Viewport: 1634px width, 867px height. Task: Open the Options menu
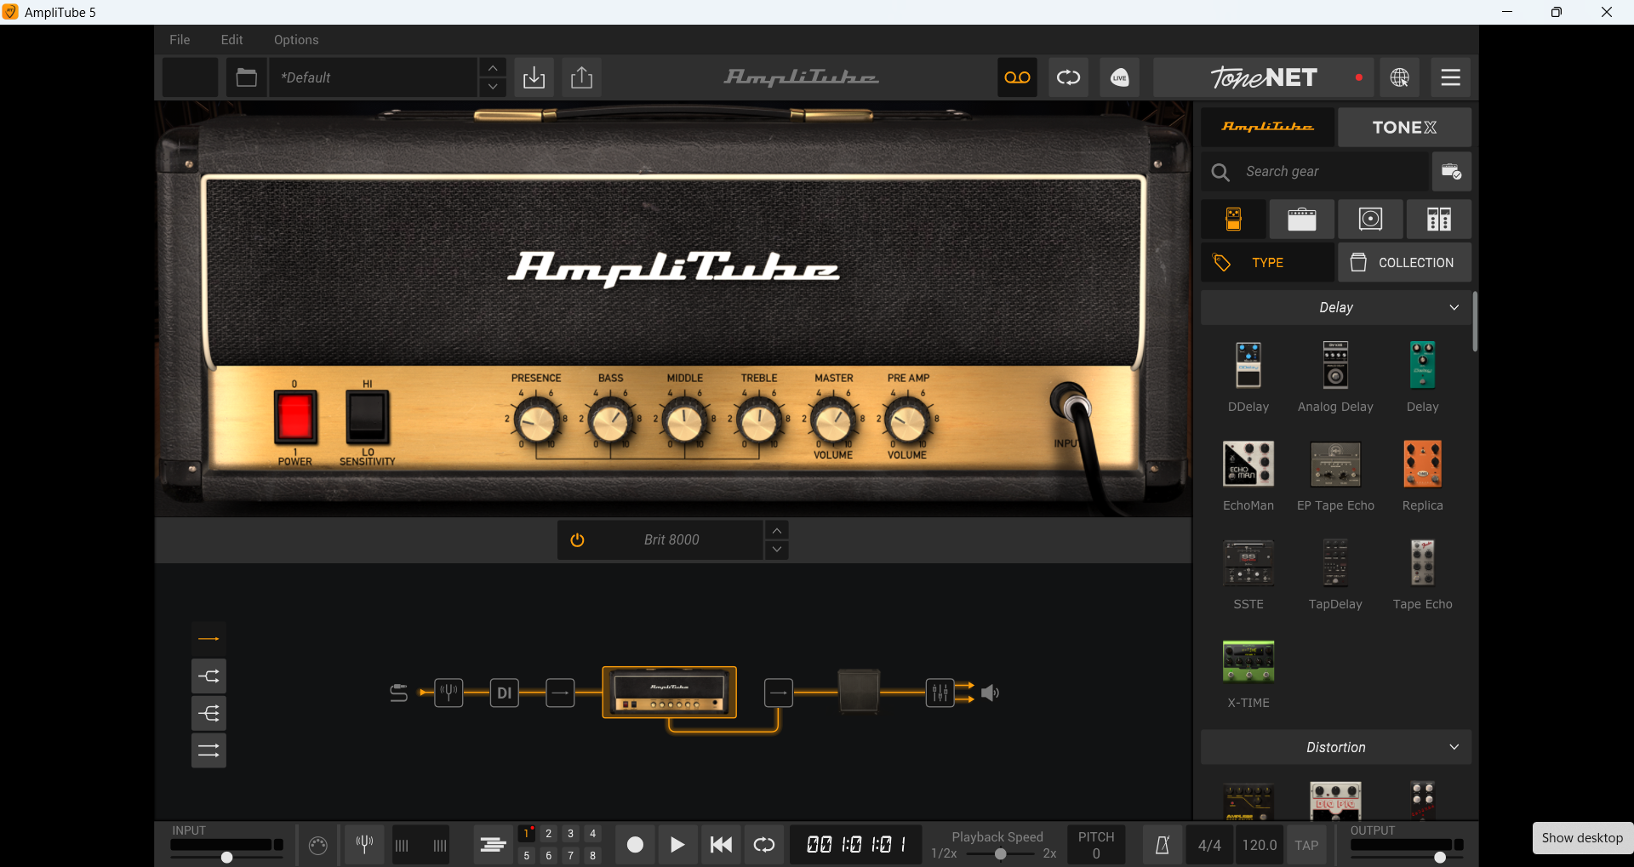click(296, 40)
